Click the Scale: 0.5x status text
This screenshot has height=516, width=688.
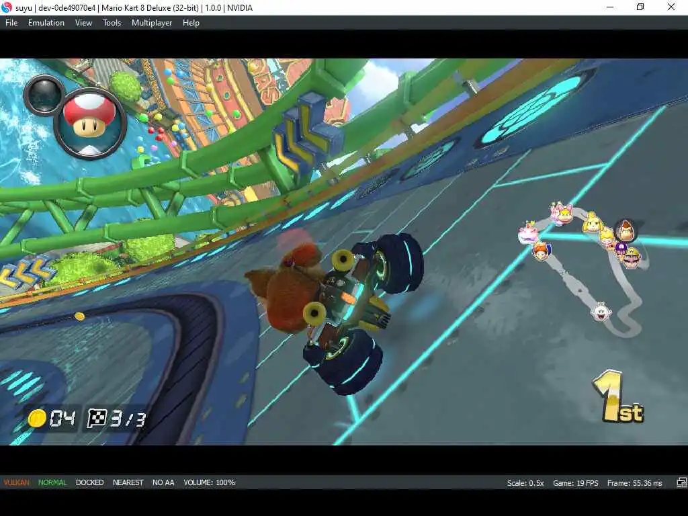(x=525, y=482)
